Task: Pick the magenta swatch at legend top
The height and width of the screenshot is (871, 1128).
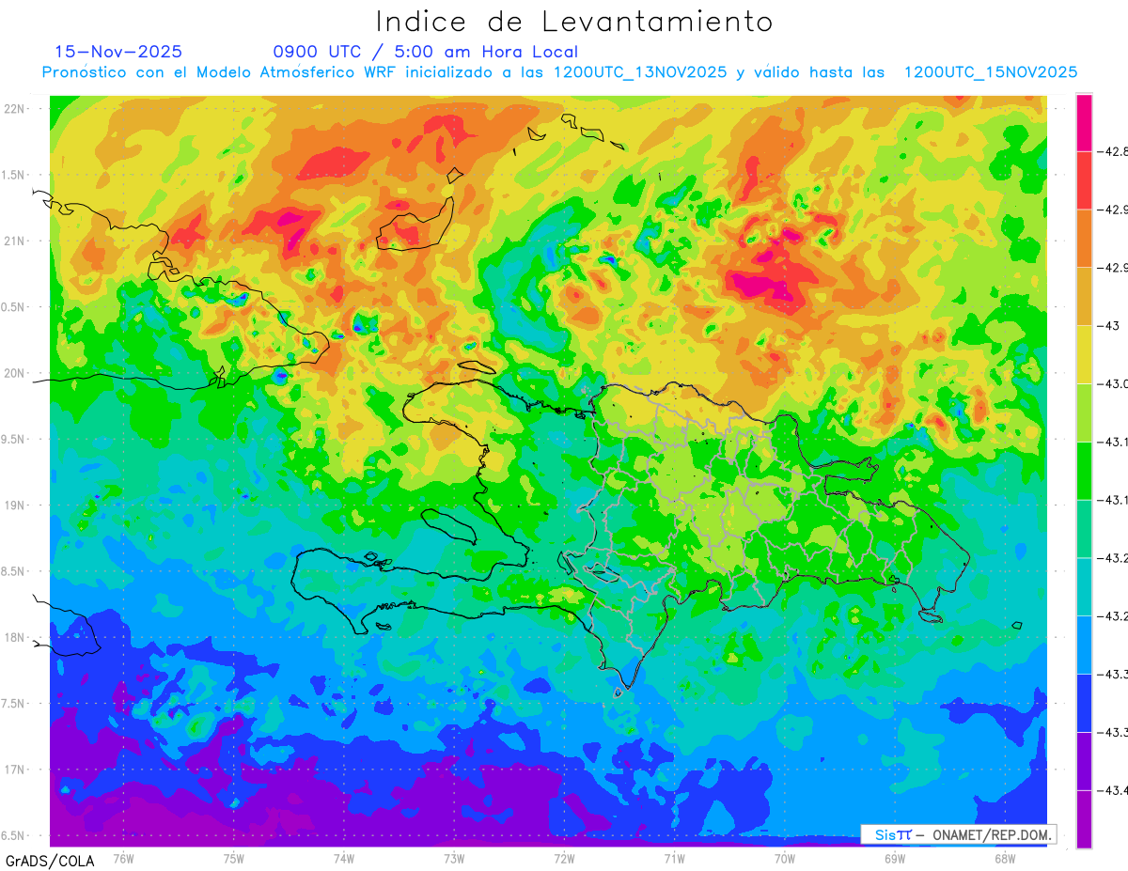Action: click(x=1084, y=122)
